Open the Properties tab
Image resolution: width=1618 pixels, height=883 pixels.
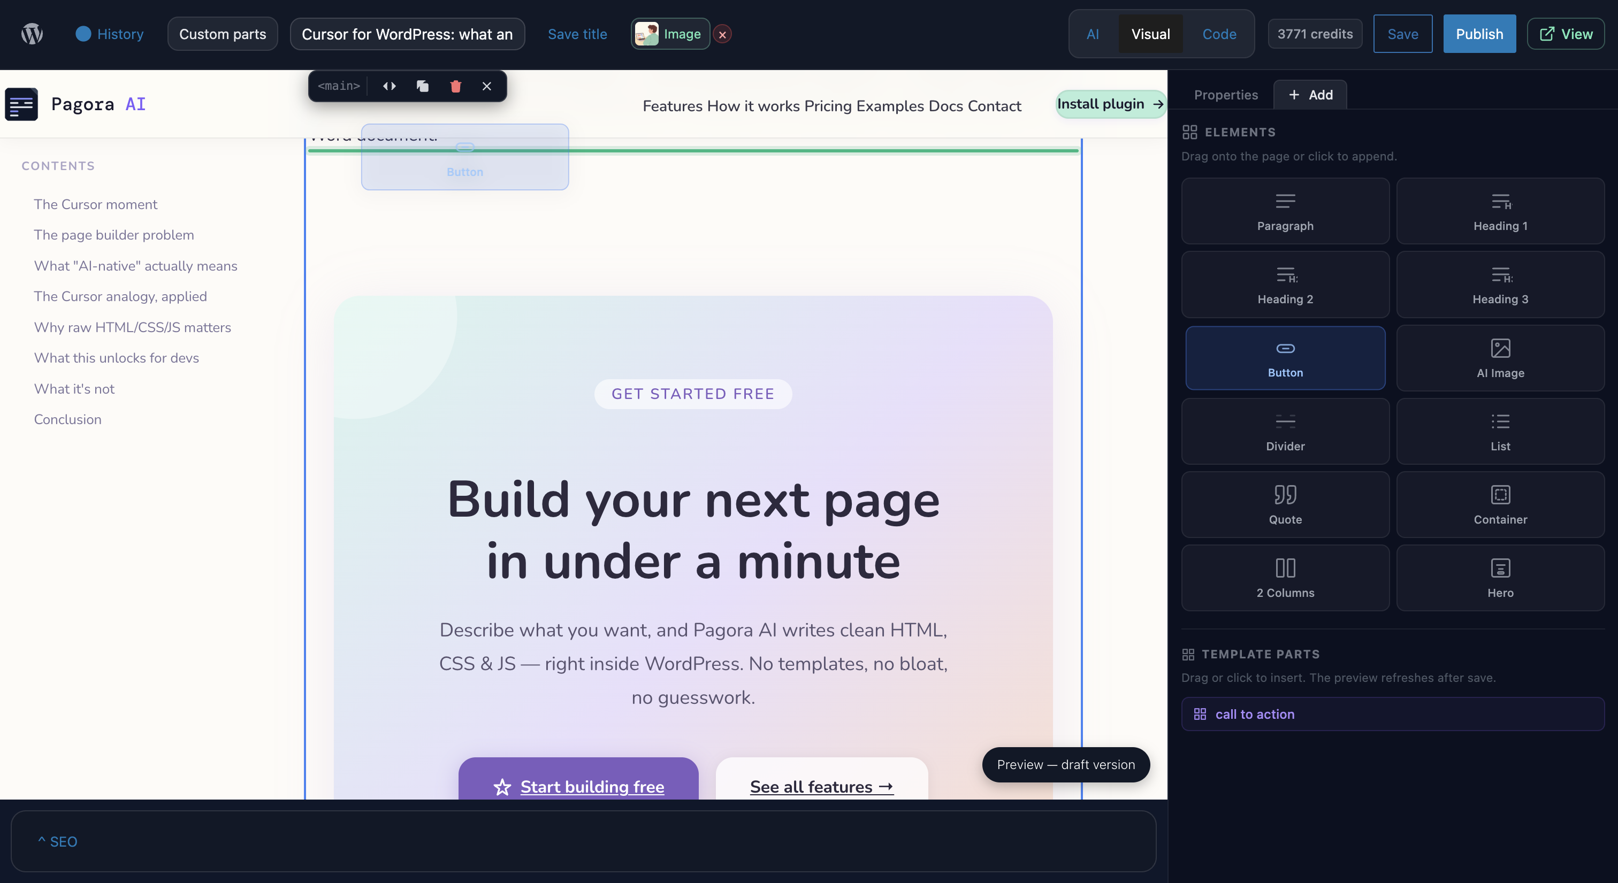click(x=1225, y=95)
